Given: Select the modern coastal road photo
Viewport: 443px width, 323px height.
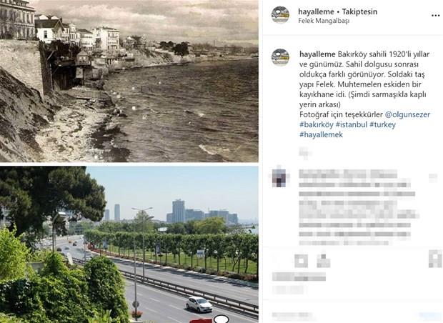Looking at the screenshot, I should click(x=129, y=244).
